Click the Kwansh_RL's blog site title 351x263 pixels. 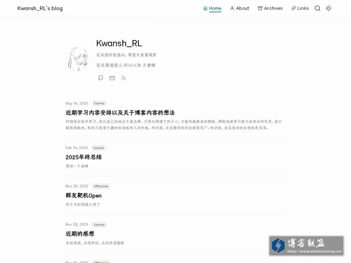(x=40, y=8)
